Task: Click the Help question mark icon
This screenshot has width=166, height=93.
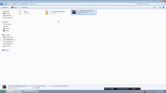Action: point(164,7)
